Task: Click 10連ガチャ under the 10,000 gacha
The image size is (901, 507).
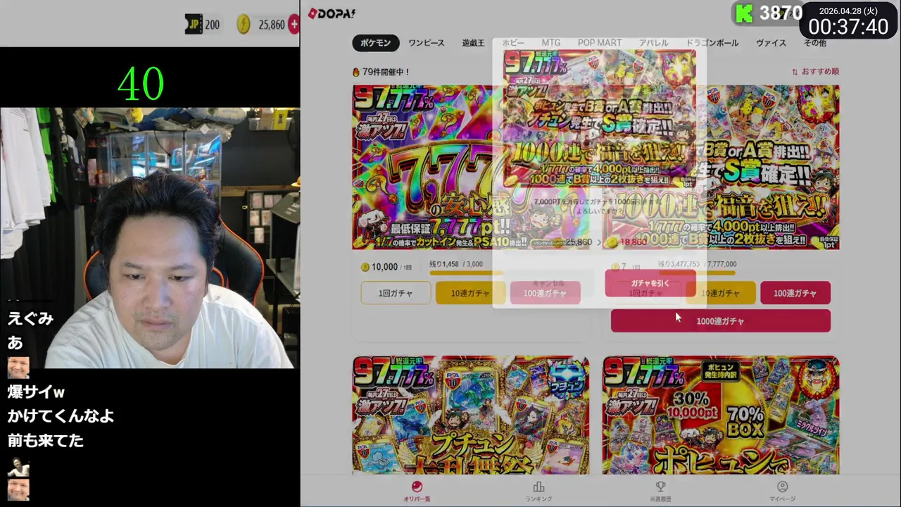Action: click(x=470, y=293)
